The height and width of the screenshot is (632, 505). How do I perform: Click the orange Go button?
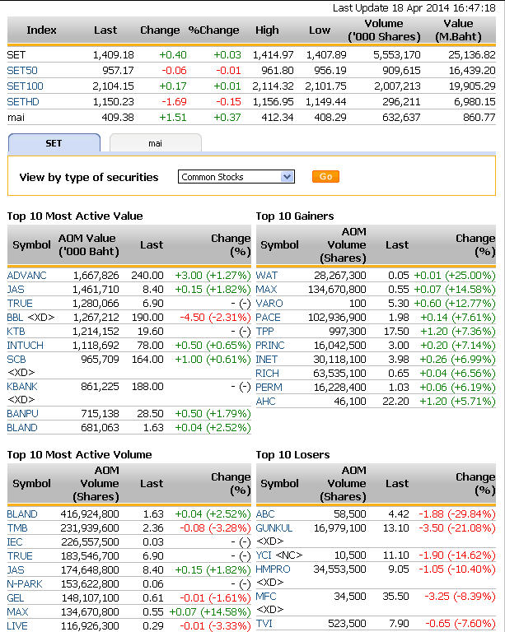pos(325,177)
